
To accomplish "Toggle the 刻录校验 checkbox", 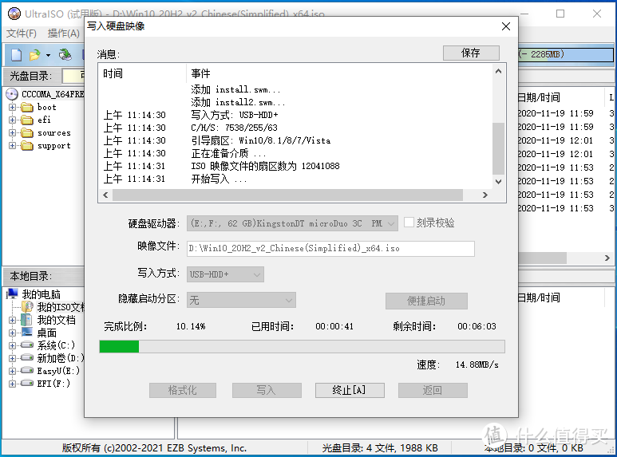I will click(x=409, y=223).
